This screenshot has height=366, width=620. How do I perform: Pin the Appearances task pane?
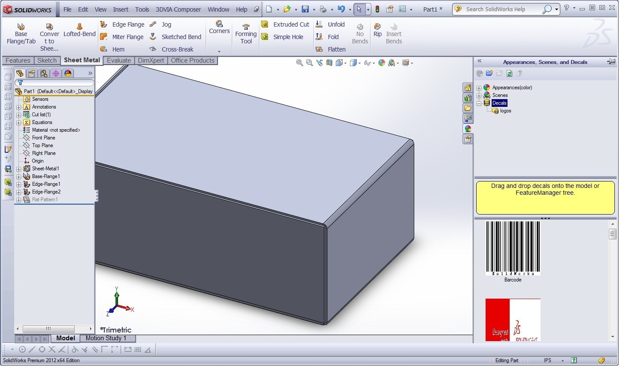tap(611, 62)
